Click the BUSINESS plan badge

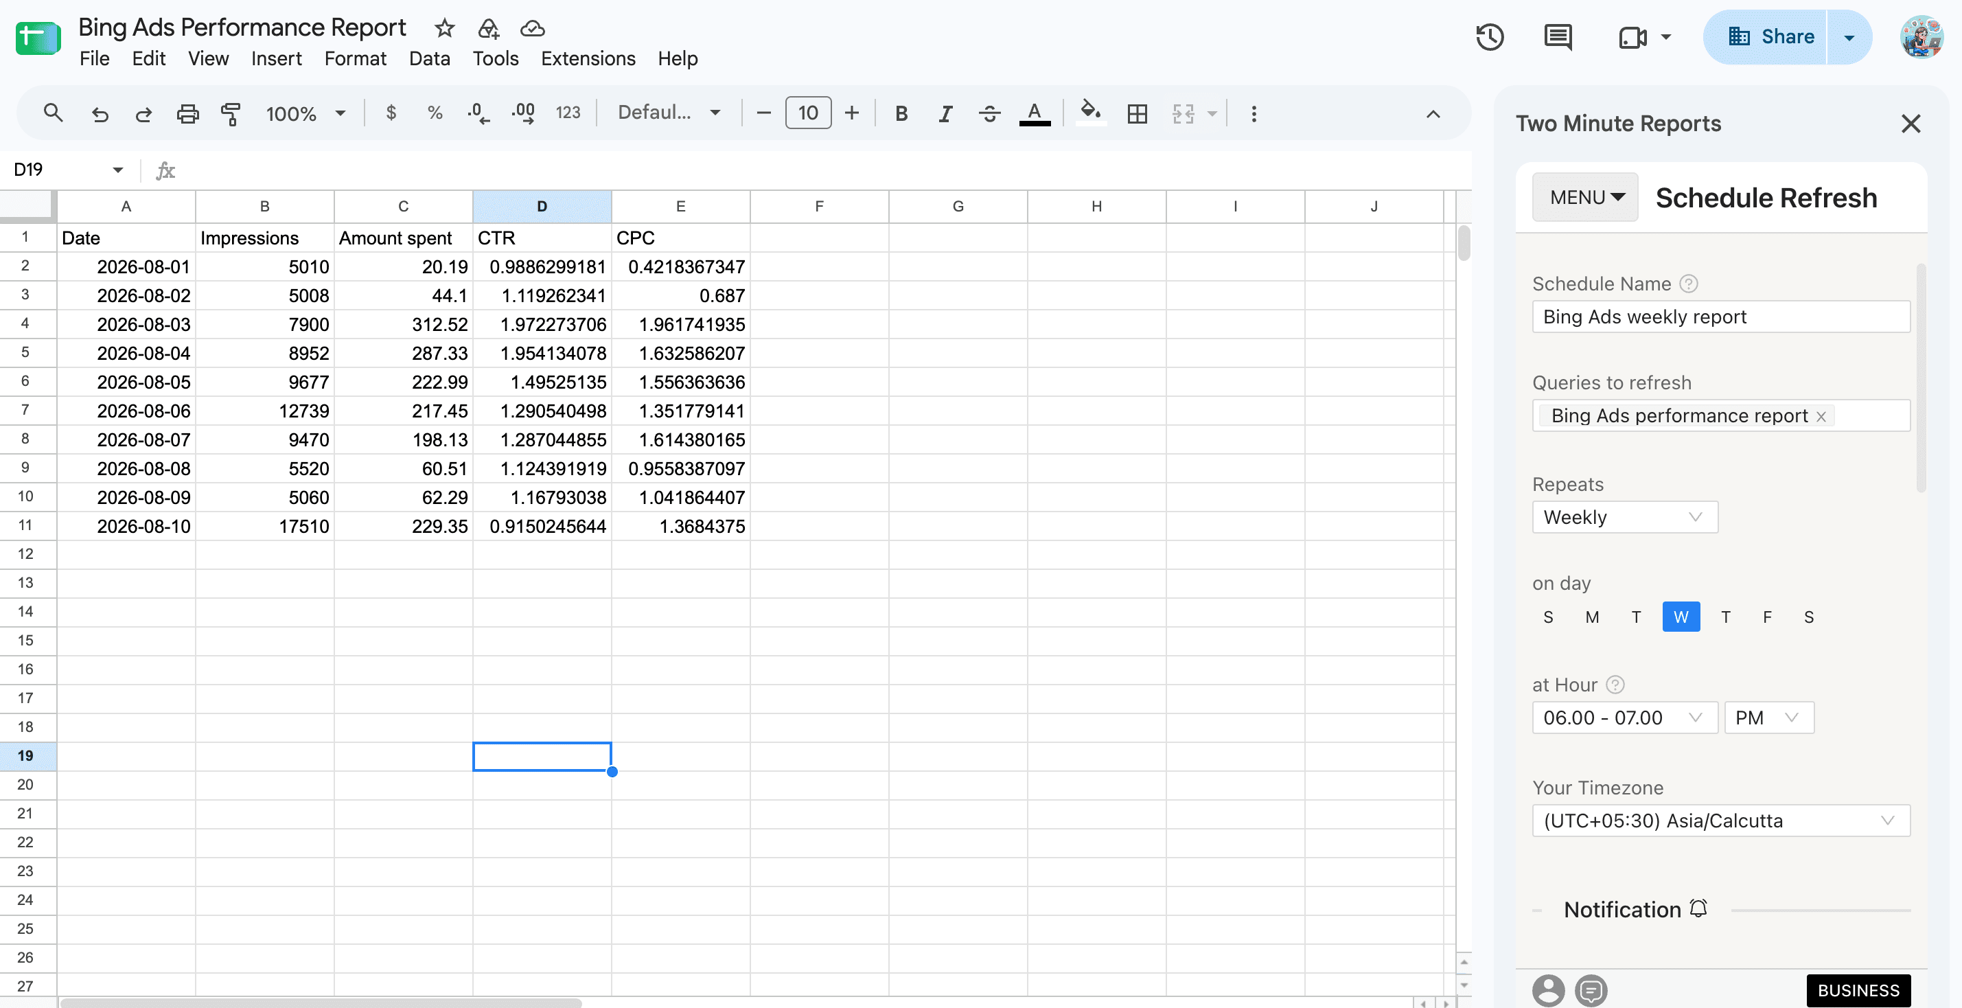point(1858,989)
